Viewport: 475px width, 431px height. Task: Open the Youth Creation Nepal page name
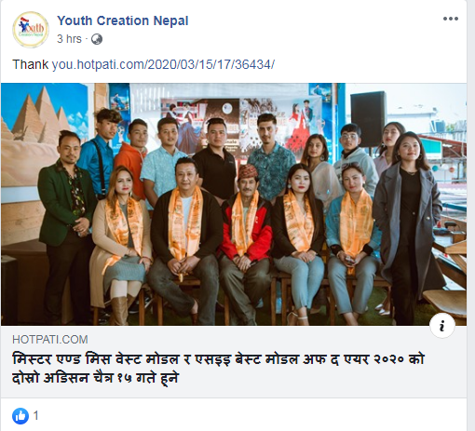click(123, 20)
